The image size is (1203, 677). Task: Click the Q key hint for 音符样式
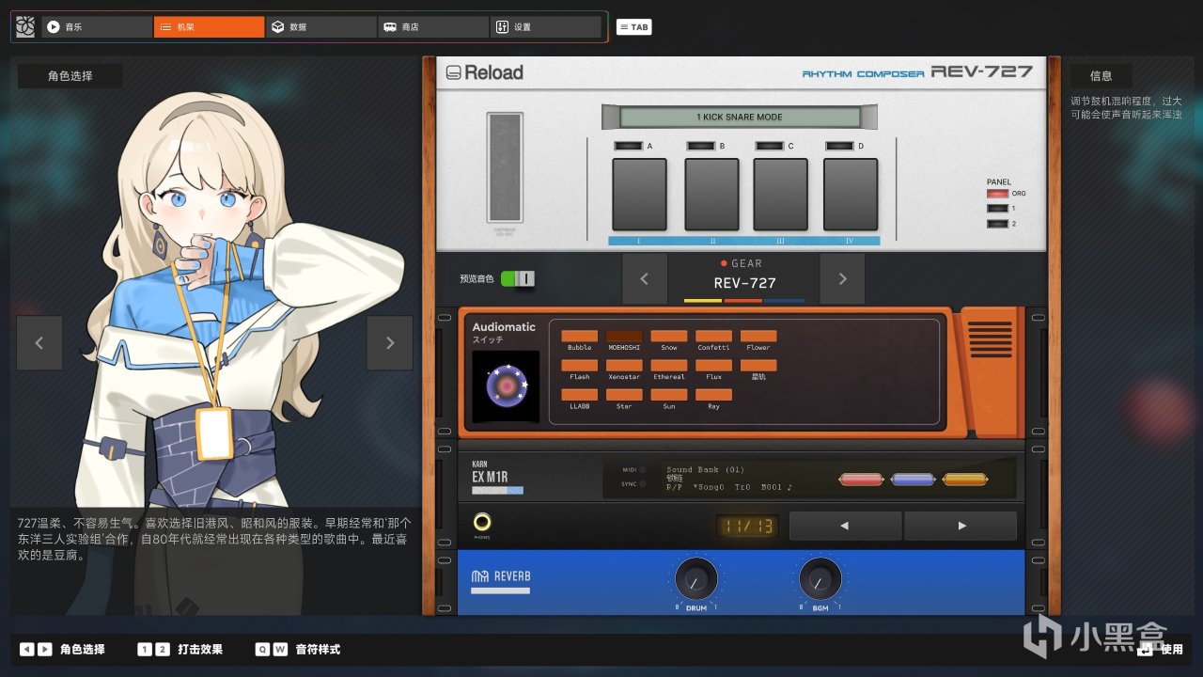[x=262, y=649]
